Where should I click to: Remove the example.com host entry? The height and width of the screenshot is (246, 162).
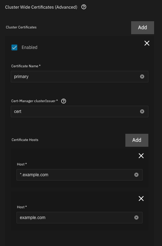tap(141, 199)
